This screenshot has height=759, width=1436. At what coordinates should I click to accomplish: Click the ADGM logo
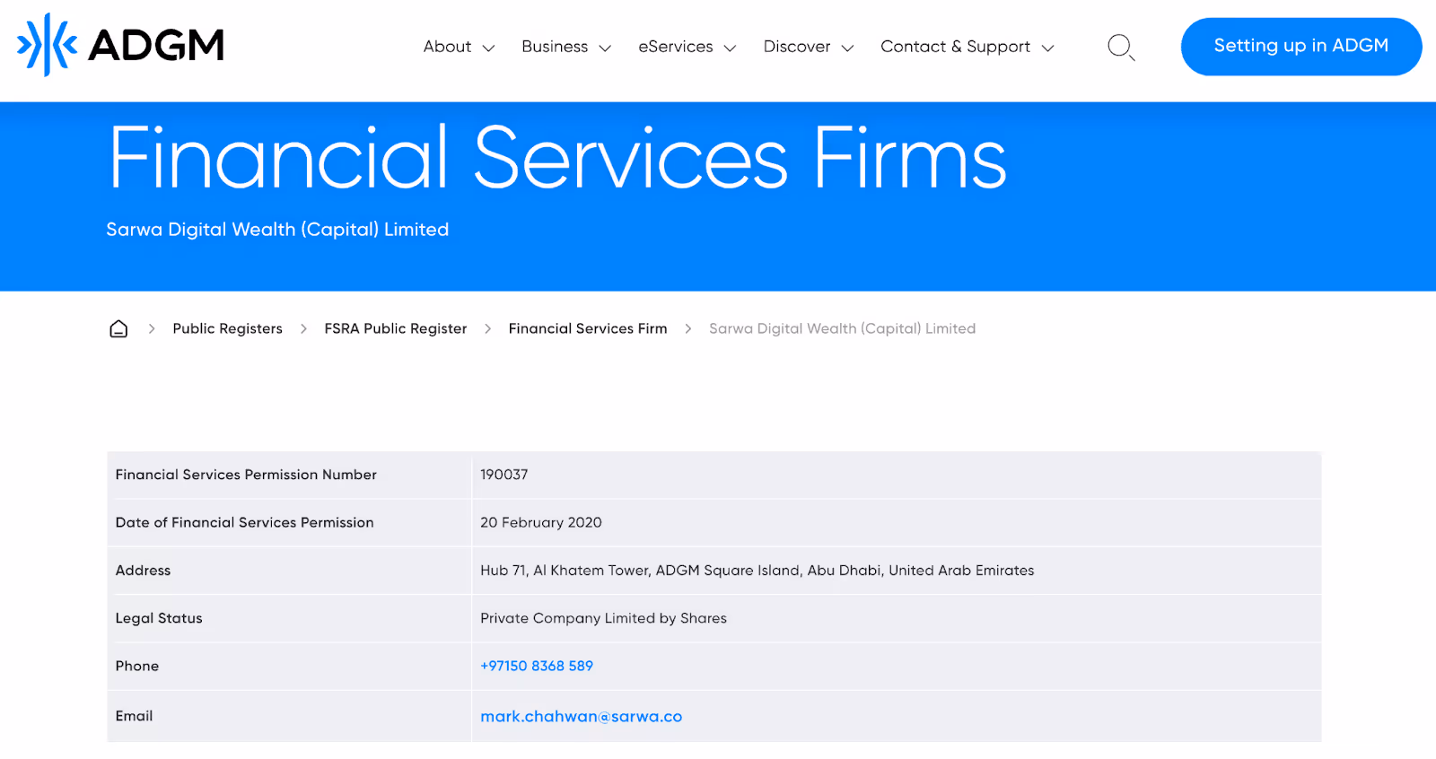tap(120, 45)
